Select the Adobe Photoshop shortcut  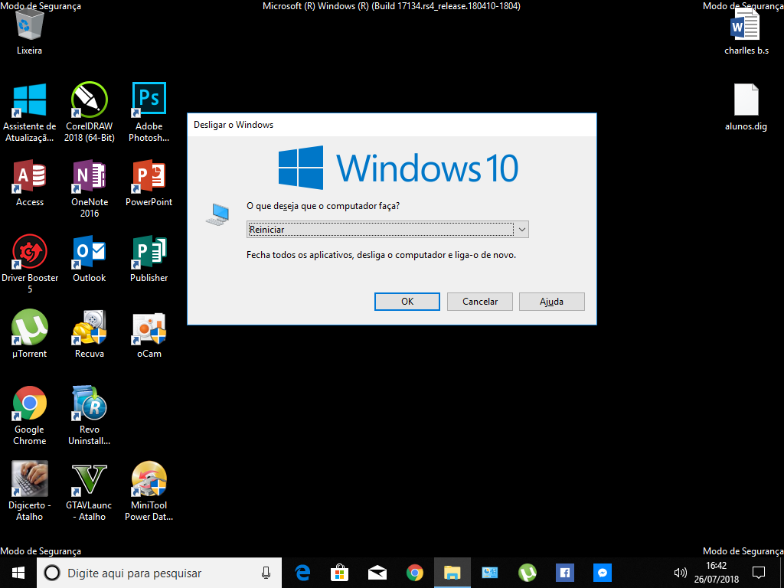pos(149,113)
